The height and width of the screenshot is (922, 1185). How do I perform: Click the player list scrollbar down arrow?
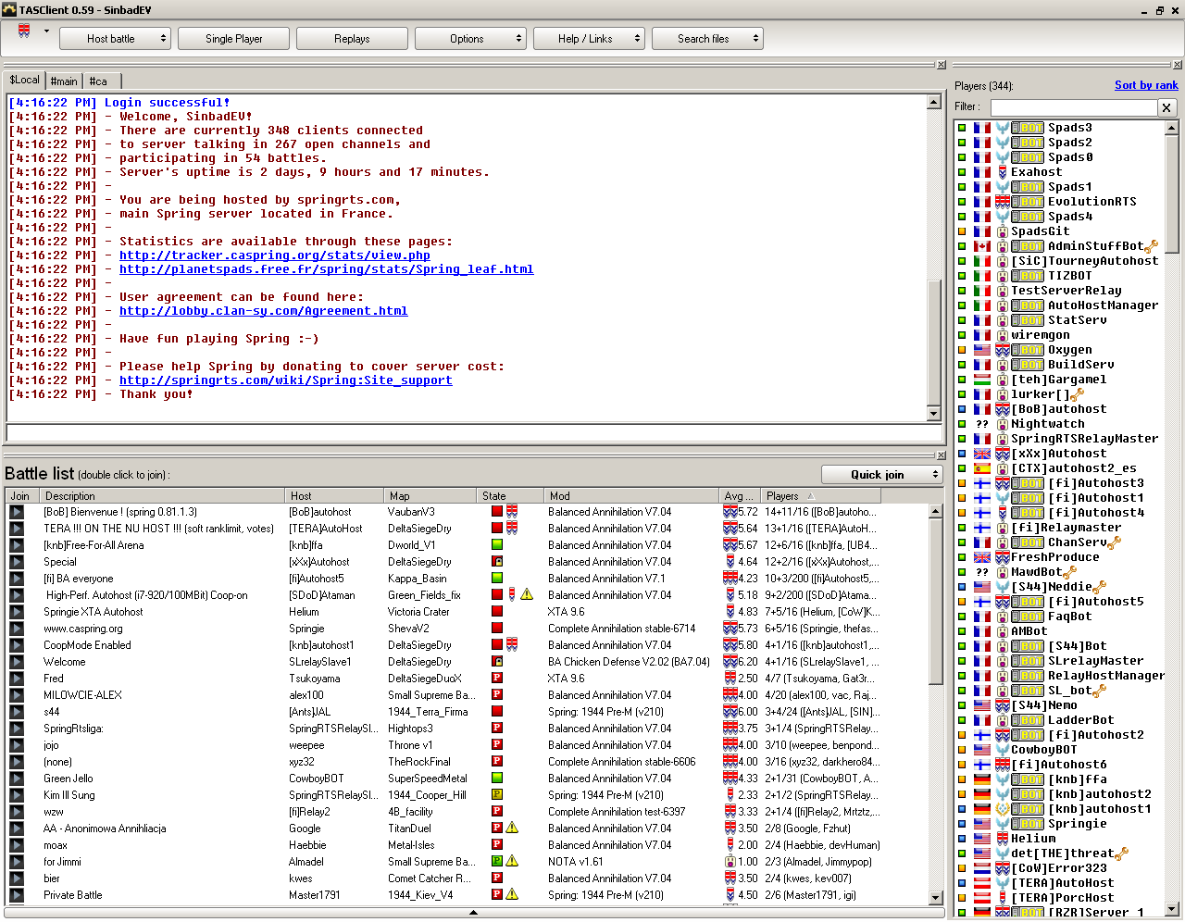1171,908
